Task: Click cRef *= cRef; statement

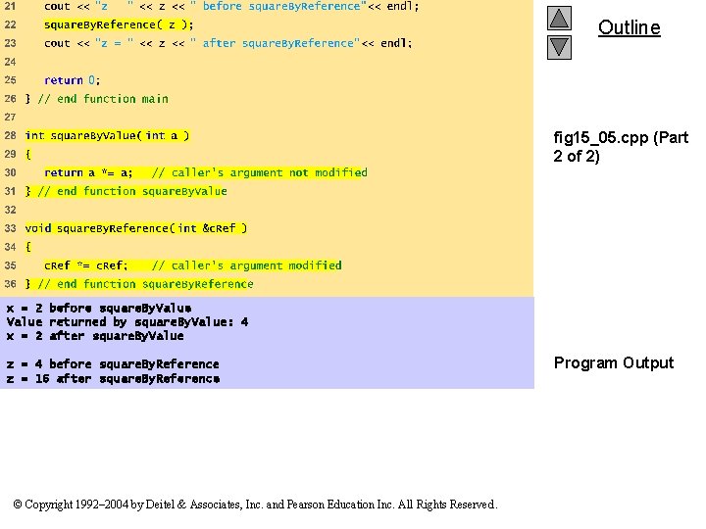Action: (x=86, y=265)
